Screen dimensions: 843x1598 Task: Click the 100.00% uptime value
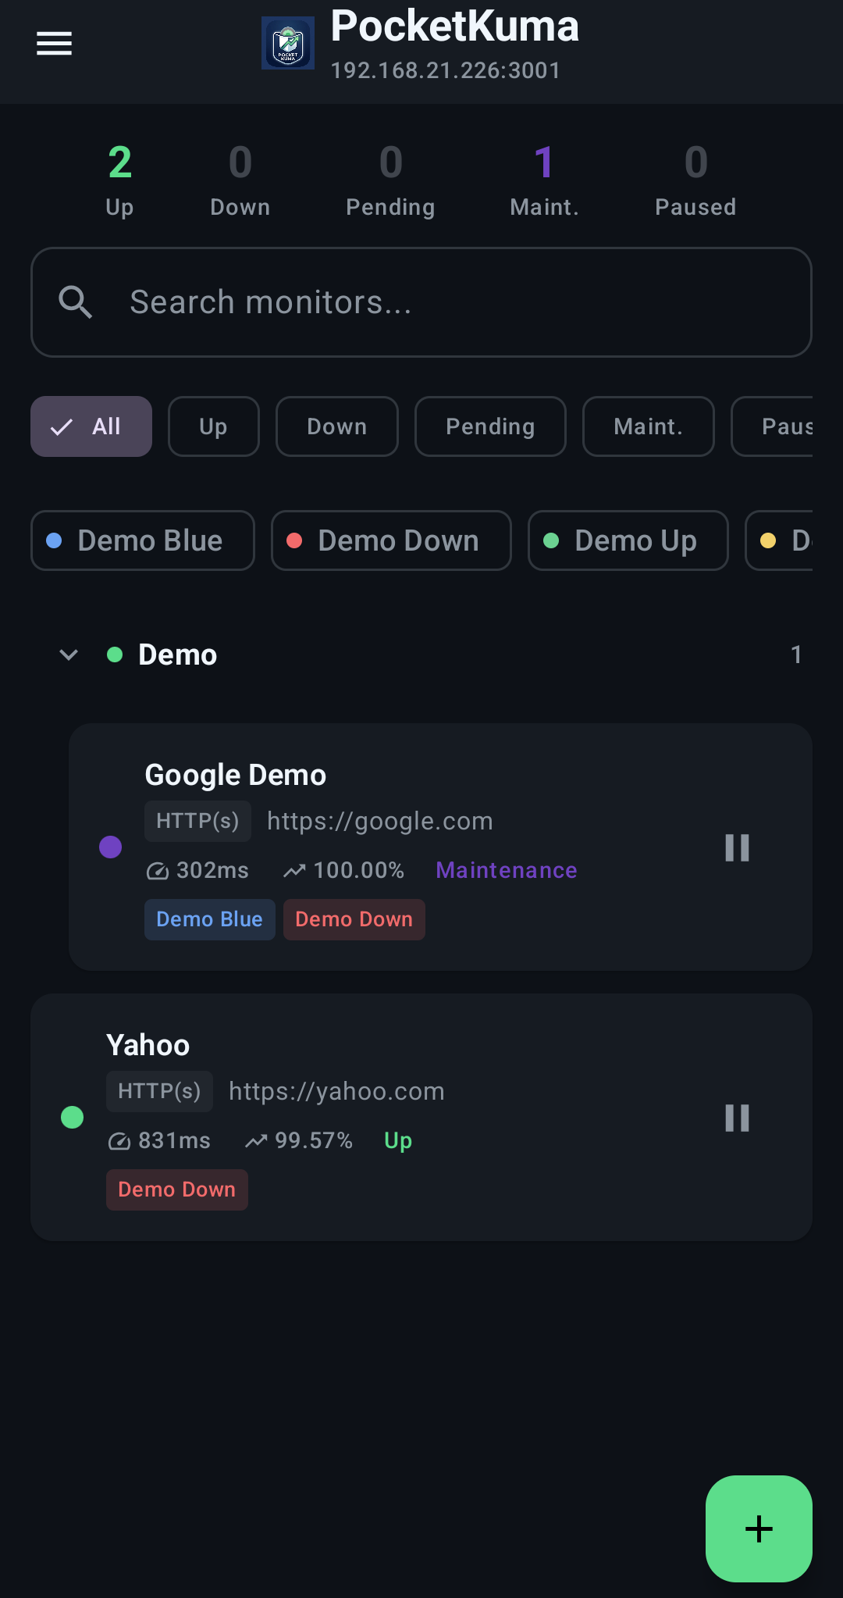click(x=359, y=870)
